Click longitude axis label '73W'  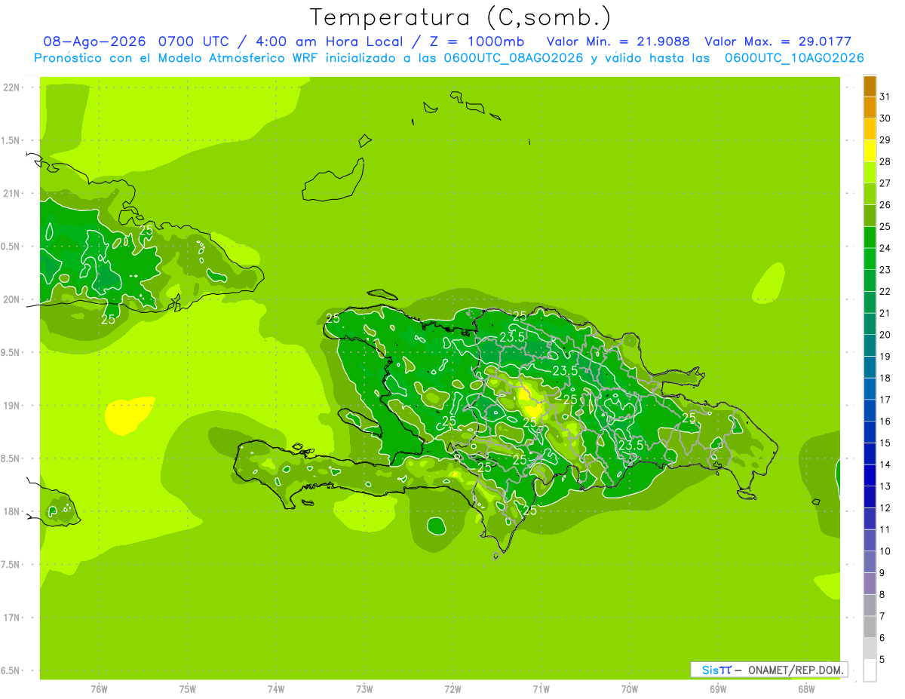pos(364,689)
